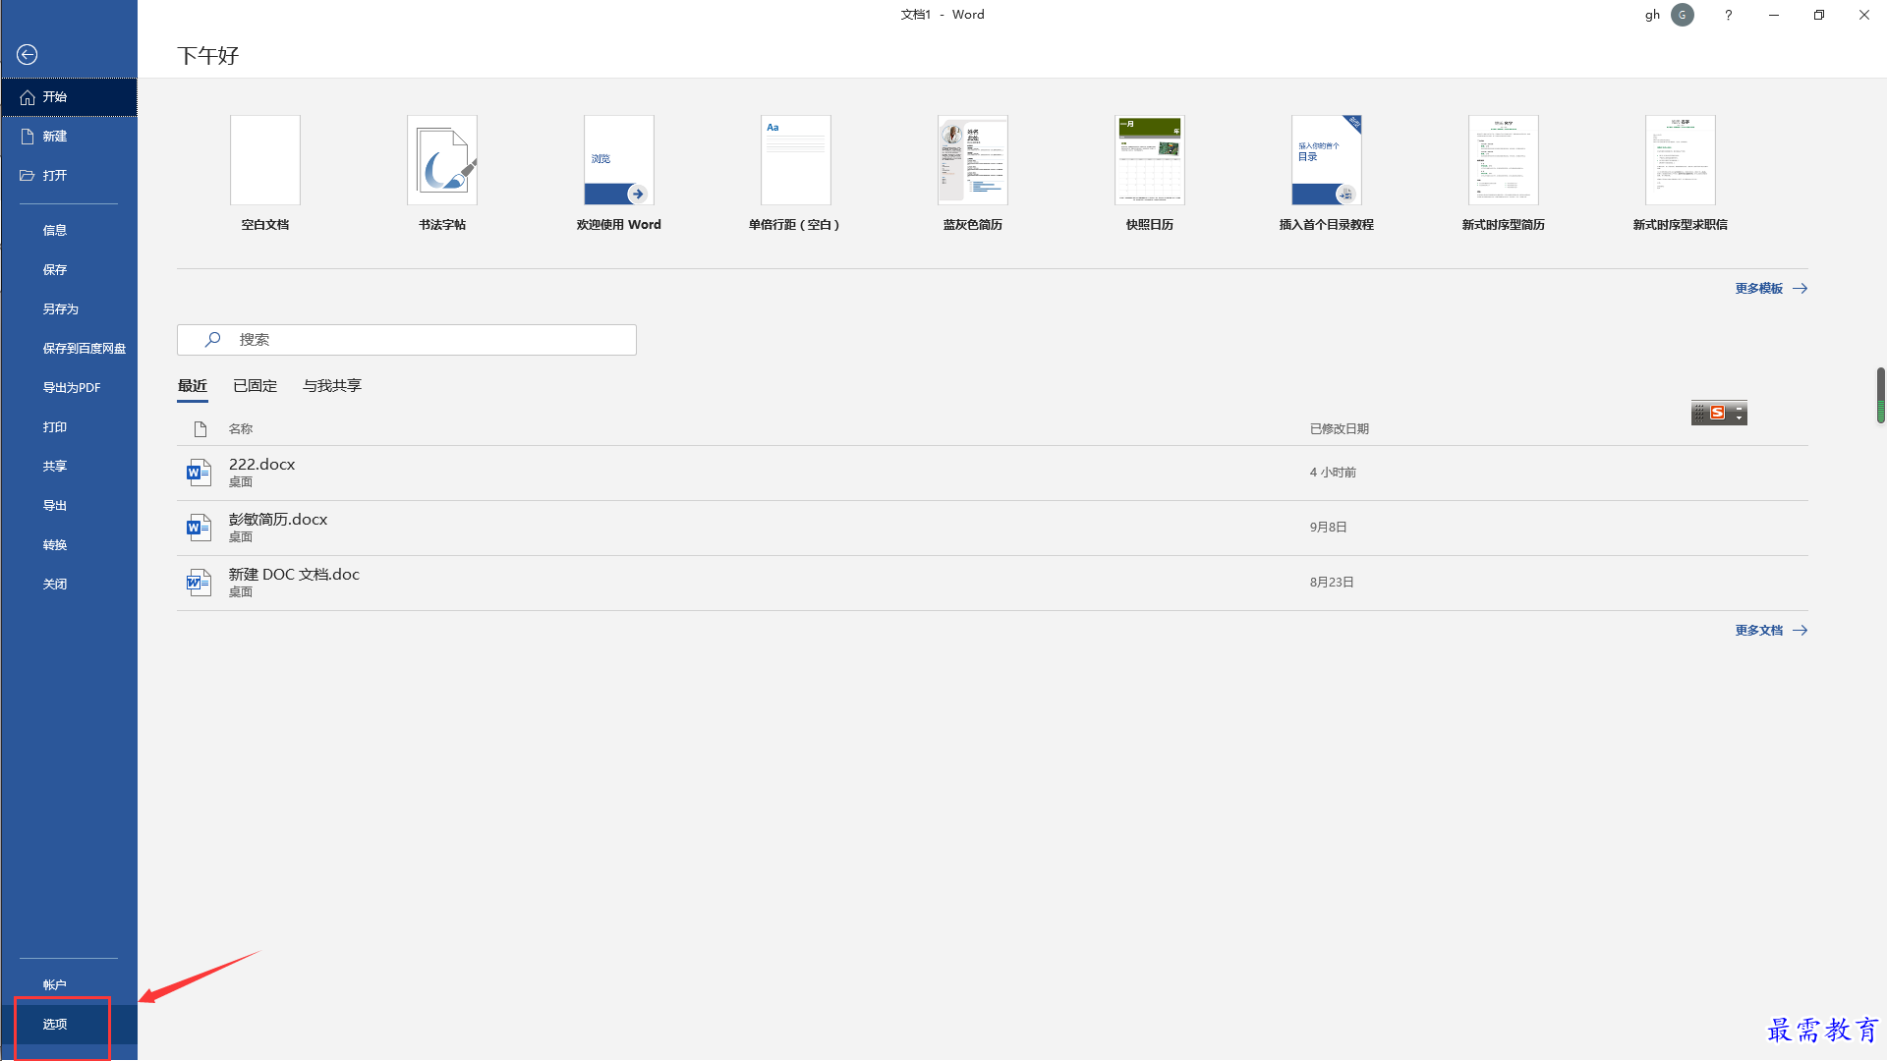Open the gh account avatar

[x=1683, y=15]
